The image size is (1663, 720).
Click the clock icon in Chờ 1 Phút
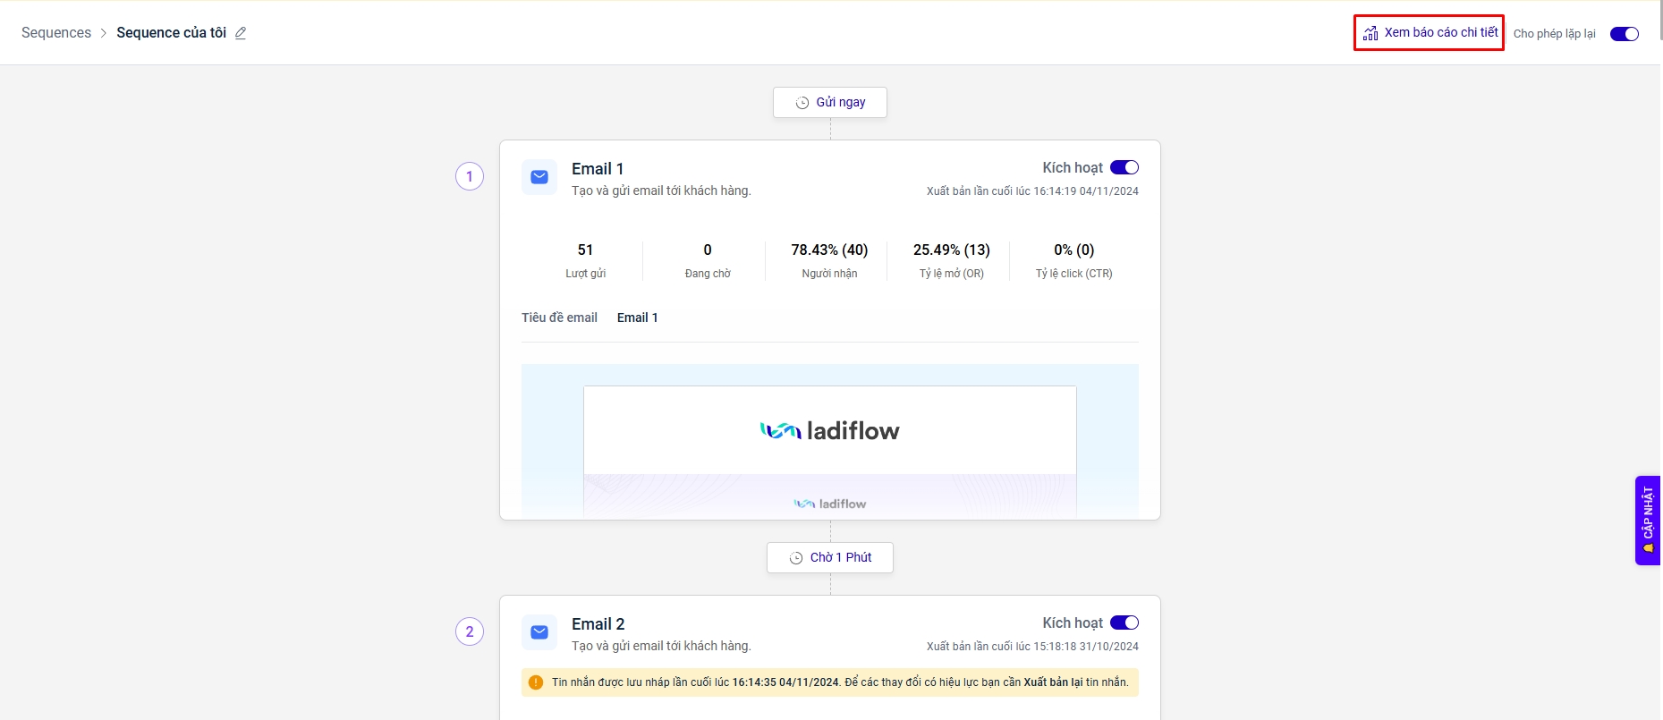click(x=796, y=558)
